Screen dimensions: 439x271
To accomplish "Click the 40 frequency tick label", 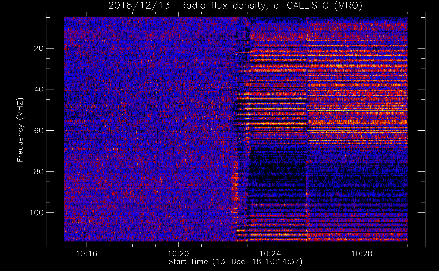I will 39,89.
